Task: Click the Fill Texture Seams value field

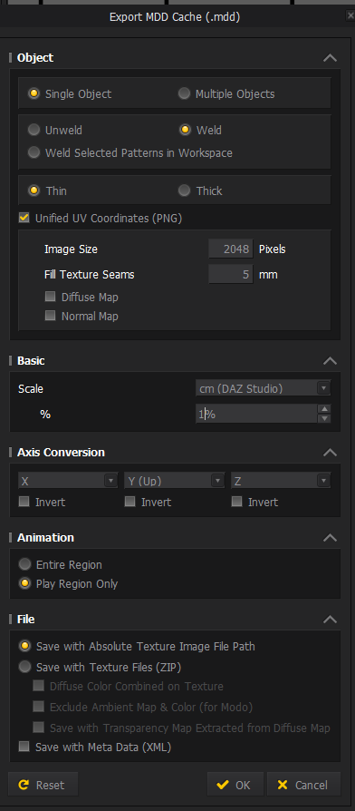Action: coord(231,274)
